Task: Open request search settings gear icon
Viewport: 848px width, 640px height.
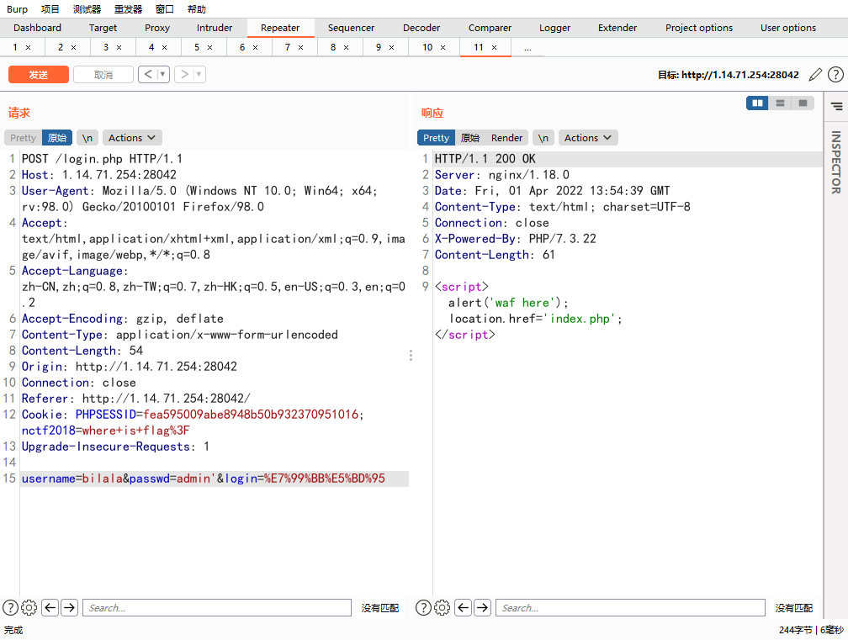Action: pyautogui.click(x=29, y=607)
